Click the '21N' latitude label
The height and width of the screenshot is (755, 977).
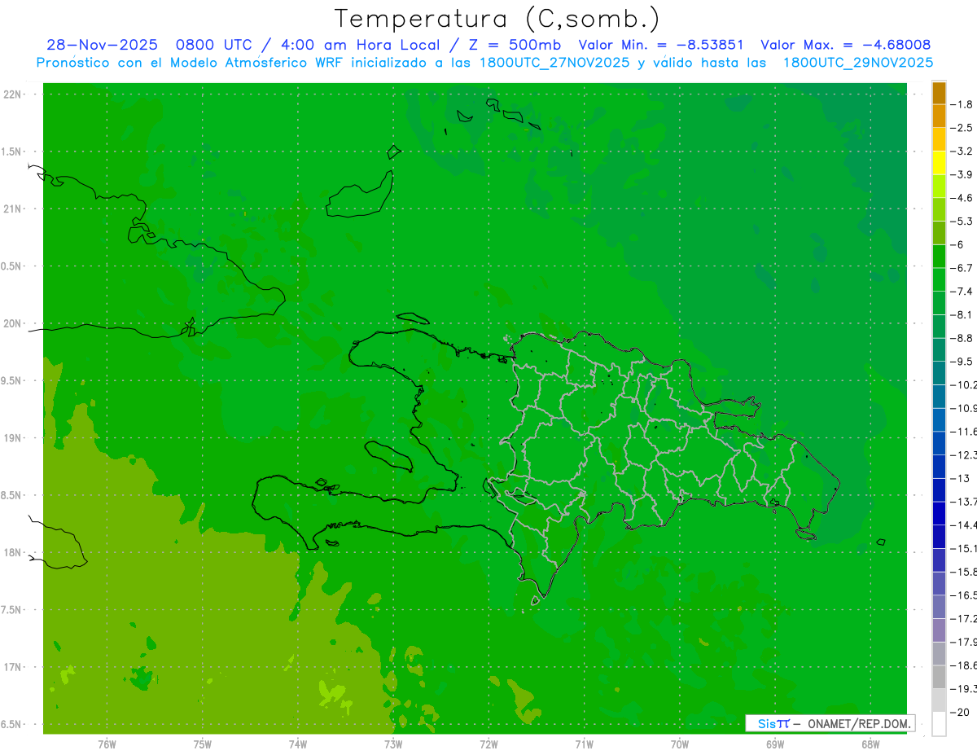(12, 209)
